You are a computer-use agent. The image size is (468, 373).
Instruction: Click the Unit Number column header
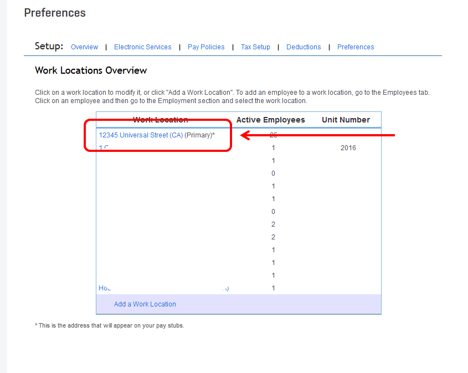[x=346, y=120]
